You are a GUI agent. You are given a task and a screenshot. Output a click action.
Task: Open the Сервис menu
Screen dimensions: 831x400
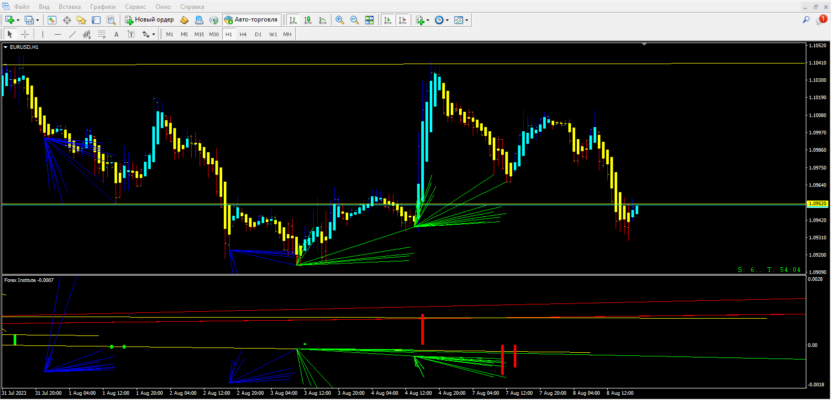(x=135, y=7)
